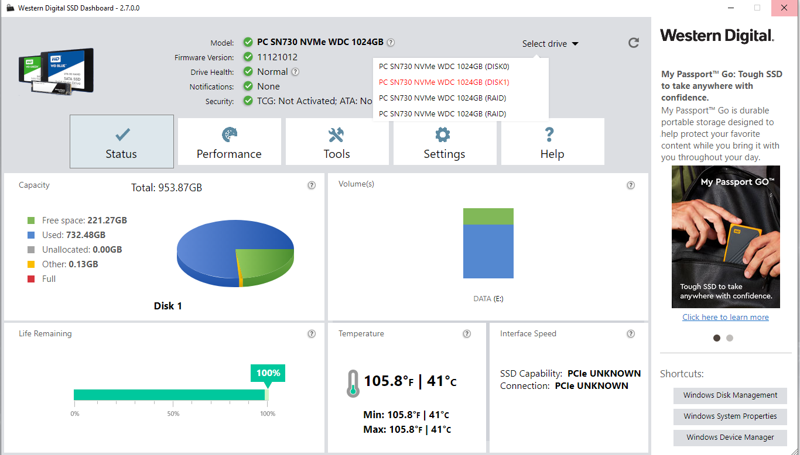This screenshot has width=800, height=455.
Task: Click the refresh icon near Select drive
Action: (x=634, y=43)
